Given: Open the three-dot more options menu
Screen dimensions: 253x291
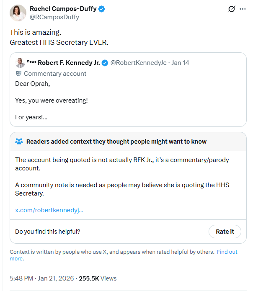Looking at the screenshot, I should point(242,9).
